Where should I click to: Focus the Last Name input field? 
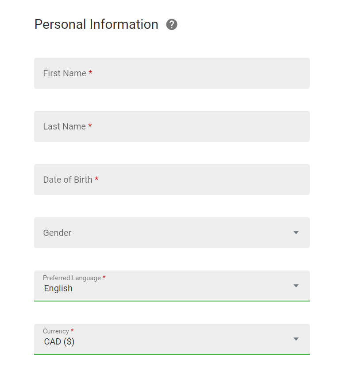click(x=172, y=126)
